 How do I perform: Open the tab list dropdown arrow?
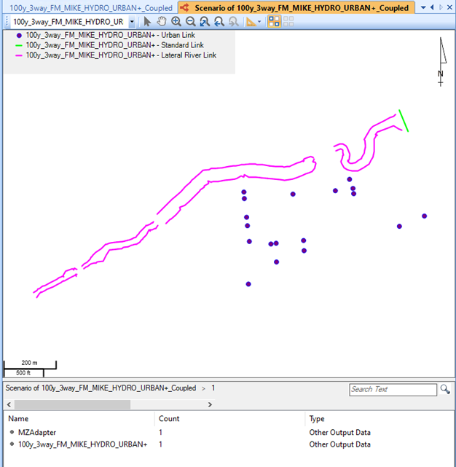(x=423, y=7)
